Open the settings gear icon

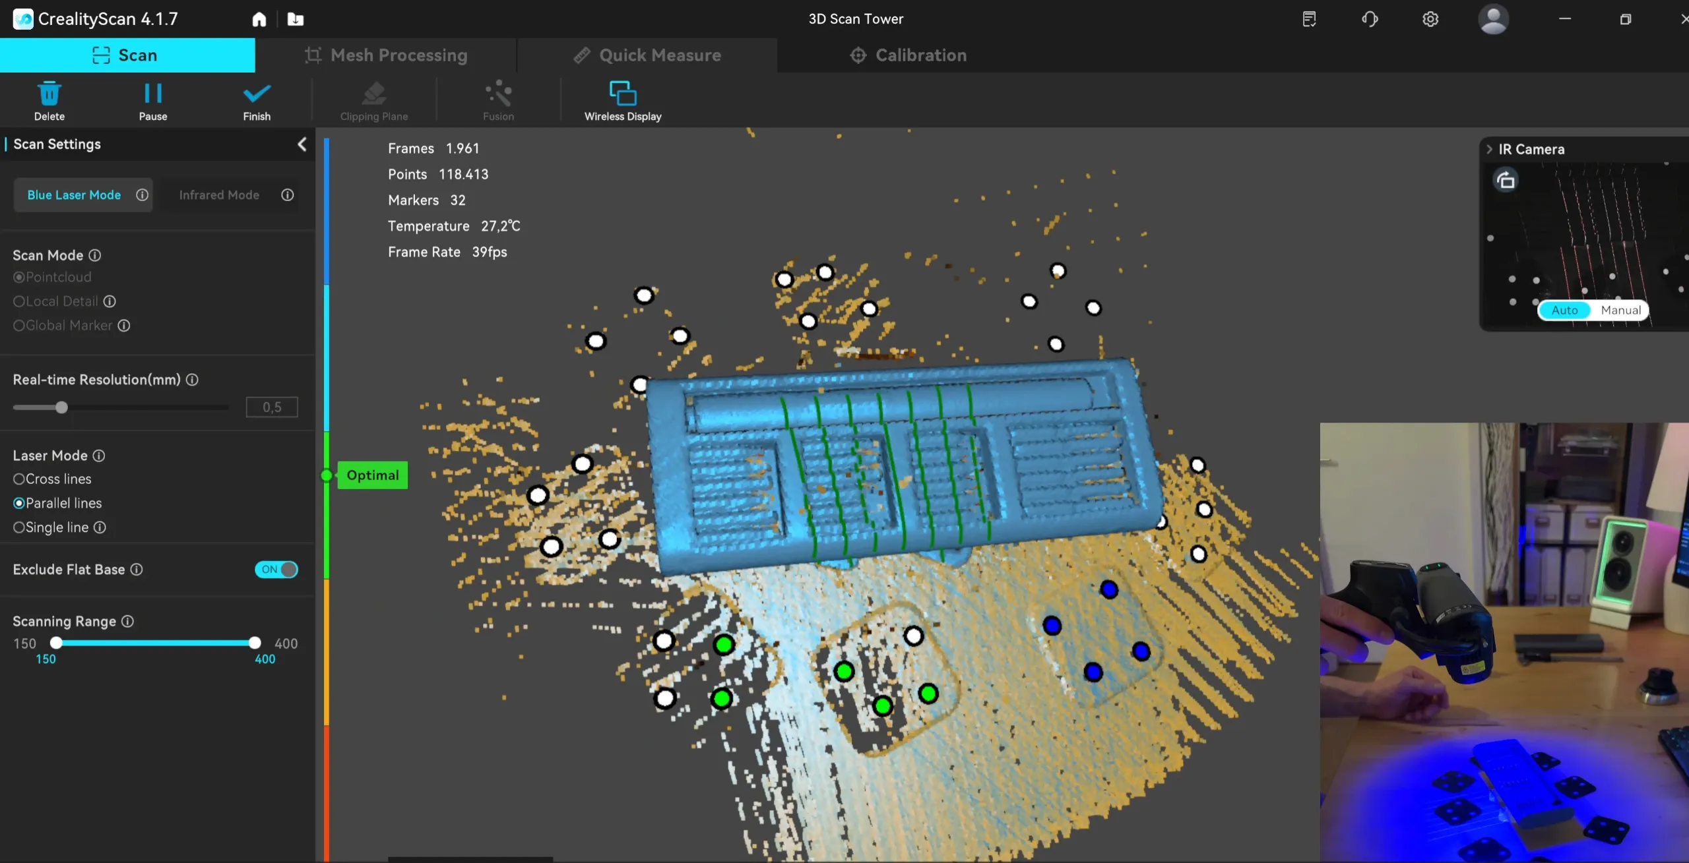click(1430, 19)
